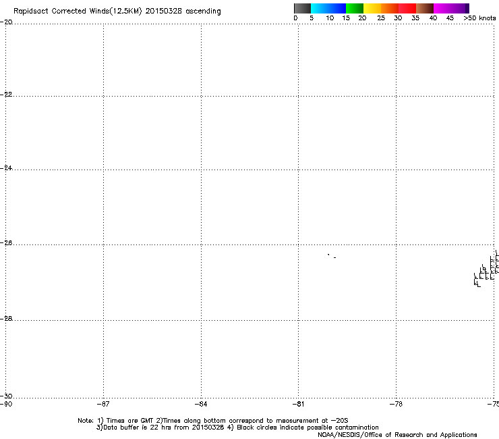Click the '25' legend tick label
Screen dimensions: 499x439
click(381, 18)
